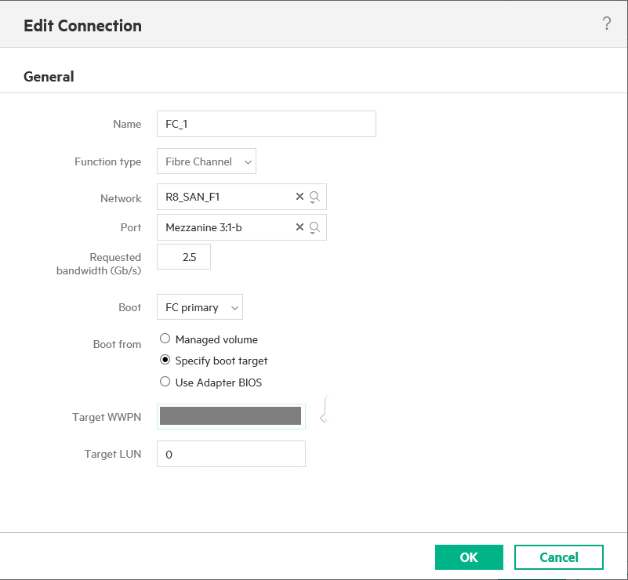Search ports with the magnifier icon
The height and width of the screenshot is (580, 628).
[314, 228]
